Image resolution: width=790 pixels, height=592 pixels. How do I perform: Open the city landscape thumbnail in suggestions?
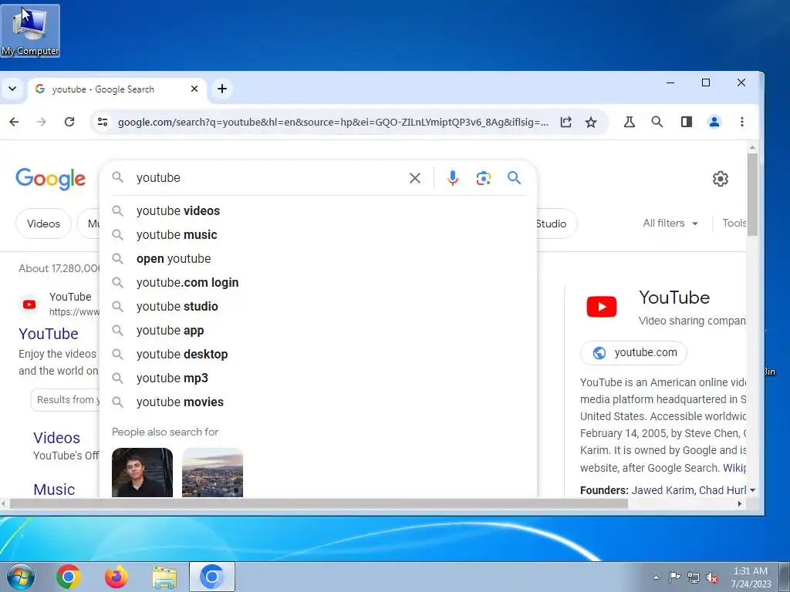212,473
